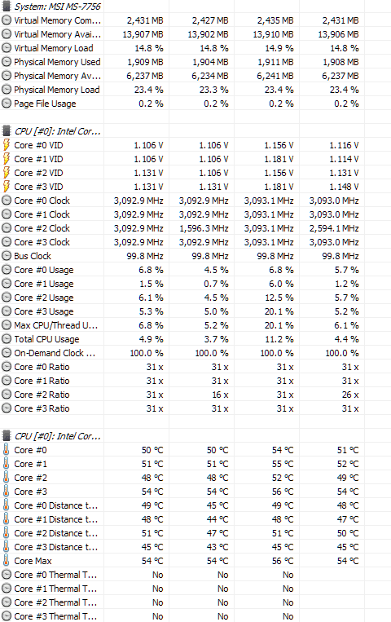Click the lightning icon beside Core #0 VID
391x622 pixels.
(7, 145)
